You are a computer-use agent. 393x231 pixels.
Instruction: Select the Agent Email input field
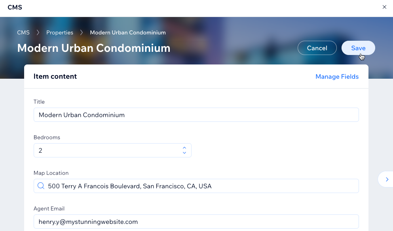(x=196, y=222)
